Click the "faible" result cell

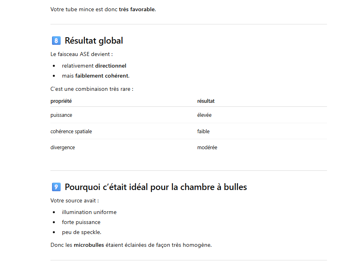click(x=203, y=131)
